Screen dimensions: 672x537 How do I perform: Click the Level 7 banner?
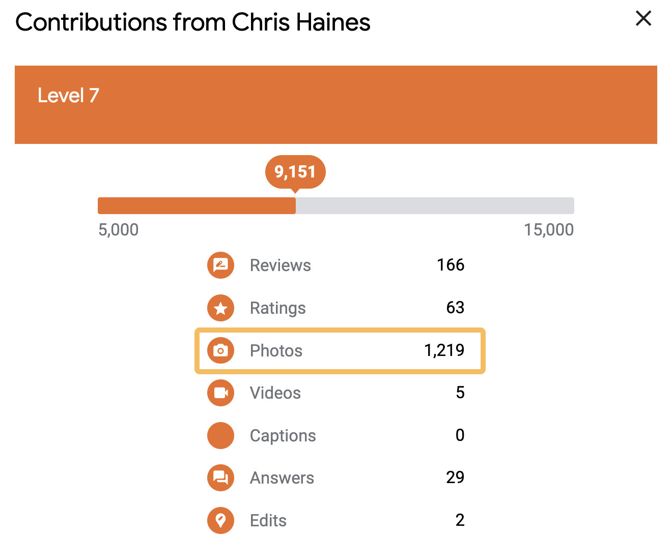click(x=335, y=104)
